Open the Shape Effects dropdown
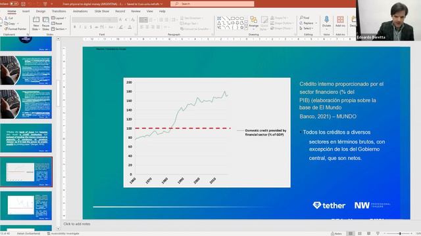This screenshot has height=236, width=421. (282, 28)
